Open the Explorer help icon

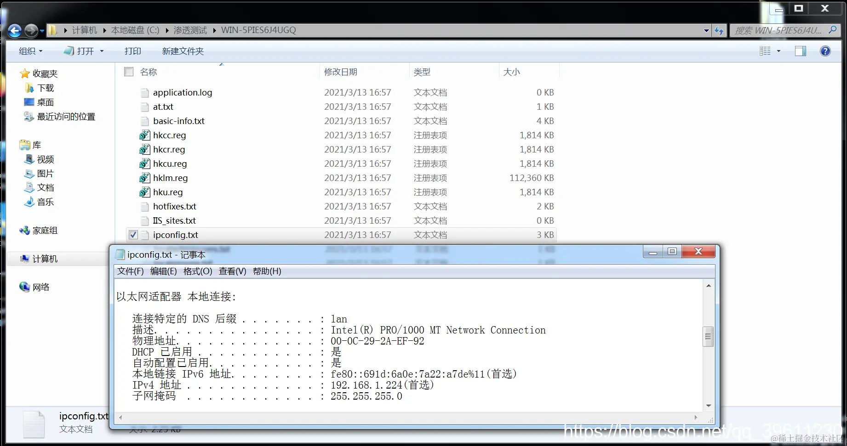tap(825, 51)
